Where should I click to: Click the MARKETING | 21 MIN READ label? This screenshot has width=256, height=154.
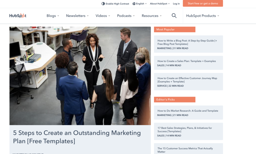(172, 115)
